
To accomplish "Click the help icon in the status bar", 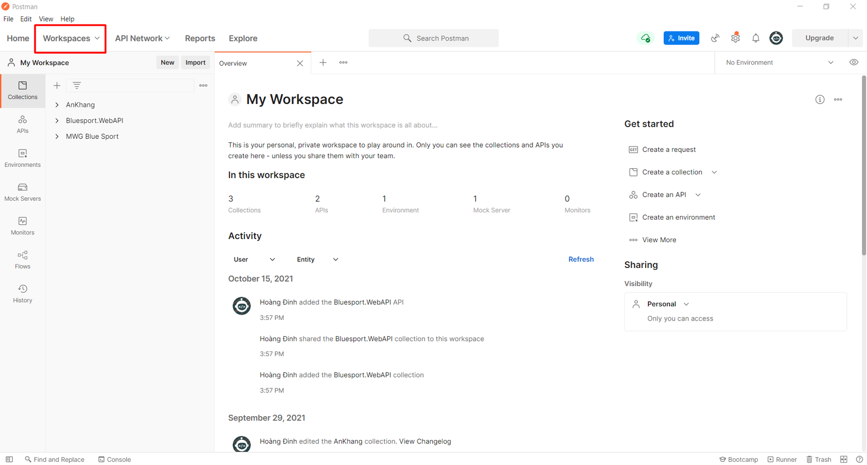I will coord(859,459).
